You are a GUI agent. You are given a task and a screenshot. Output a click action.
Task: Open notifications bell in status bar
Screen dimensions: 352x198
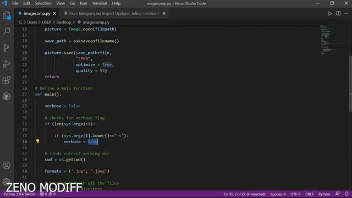pos(346,194)
